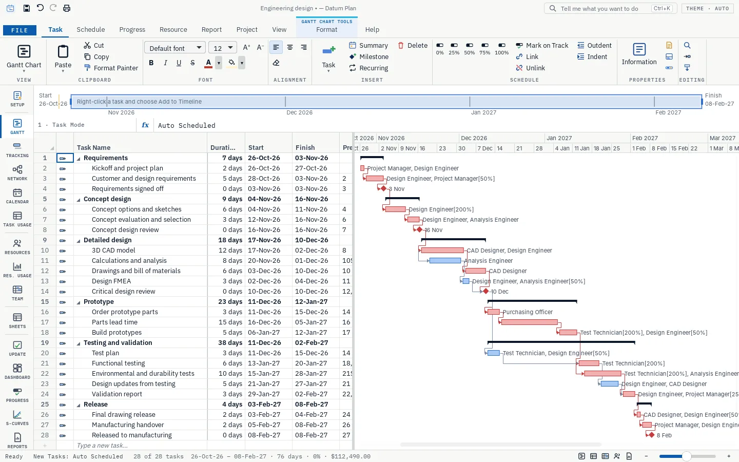Print the Gantt chart
Image resolution: width=739 pixels, height=462 pixels.
pyautogui.click(x=67, y=8)
